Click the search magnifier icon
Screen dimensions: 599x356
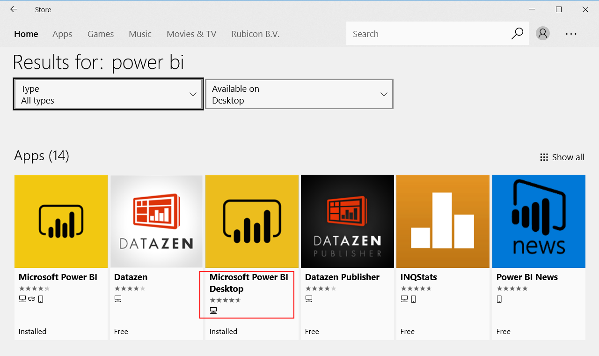tap(517, 33)
